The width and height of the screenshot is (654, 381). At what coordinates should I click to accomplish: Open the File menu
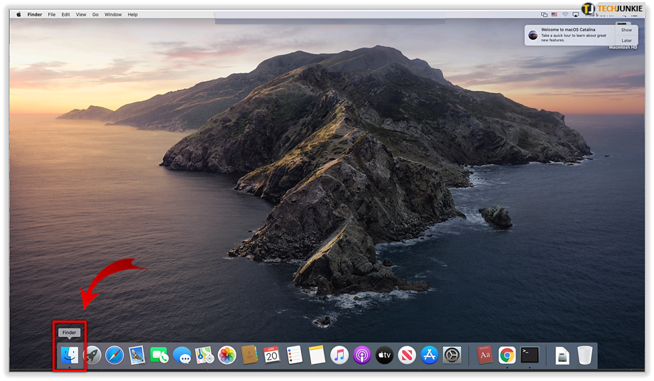(x=52, y=14)
